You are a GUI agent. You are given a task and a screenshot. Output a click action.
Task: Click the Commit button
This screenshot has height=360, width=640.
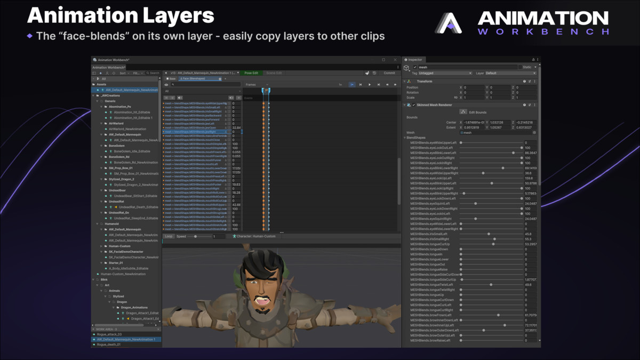(389, 73)
